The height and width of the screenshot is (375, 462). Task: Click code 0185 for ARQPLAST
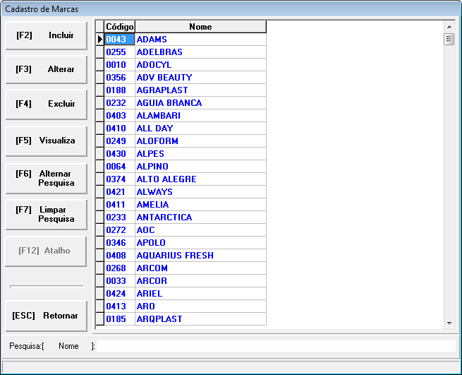pyautogui.click(x=119, y=319)
